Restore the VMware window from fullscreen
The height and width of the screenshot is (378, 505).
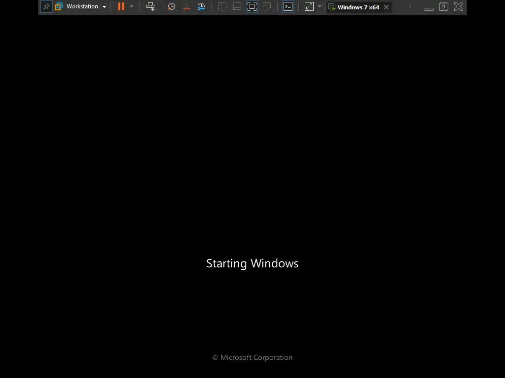click(444, 6)
